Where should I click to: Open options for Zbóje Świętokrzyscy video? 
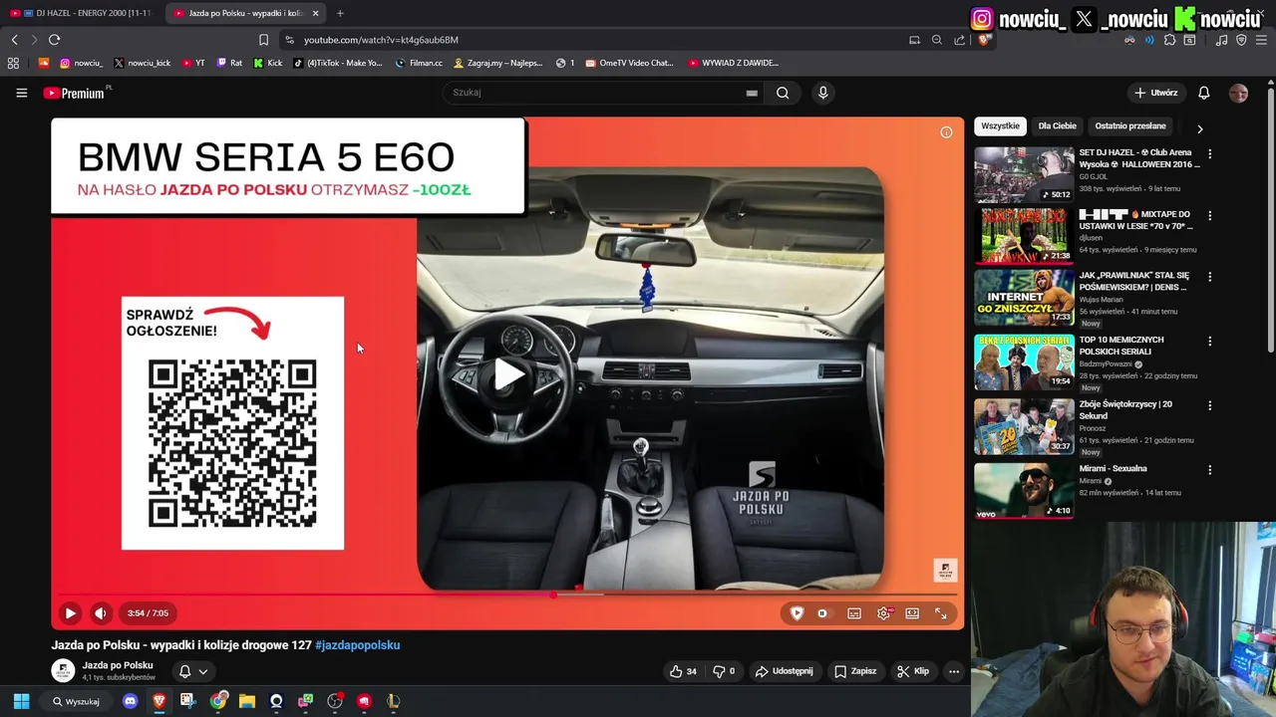[x=1209, y=406]
